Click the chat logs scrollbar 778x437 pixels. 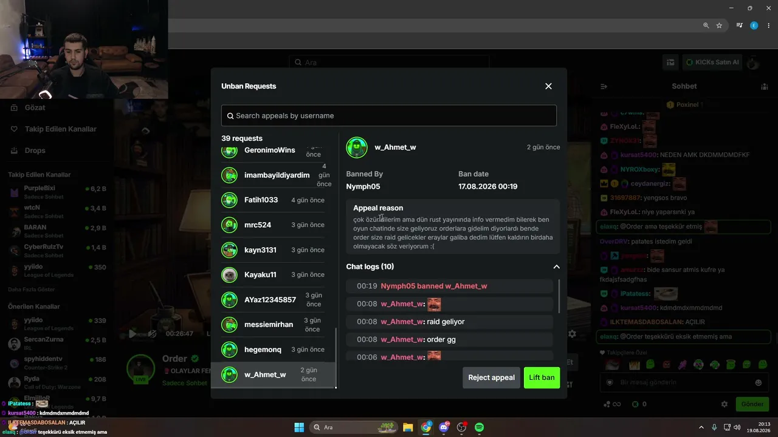click(559, 296)
